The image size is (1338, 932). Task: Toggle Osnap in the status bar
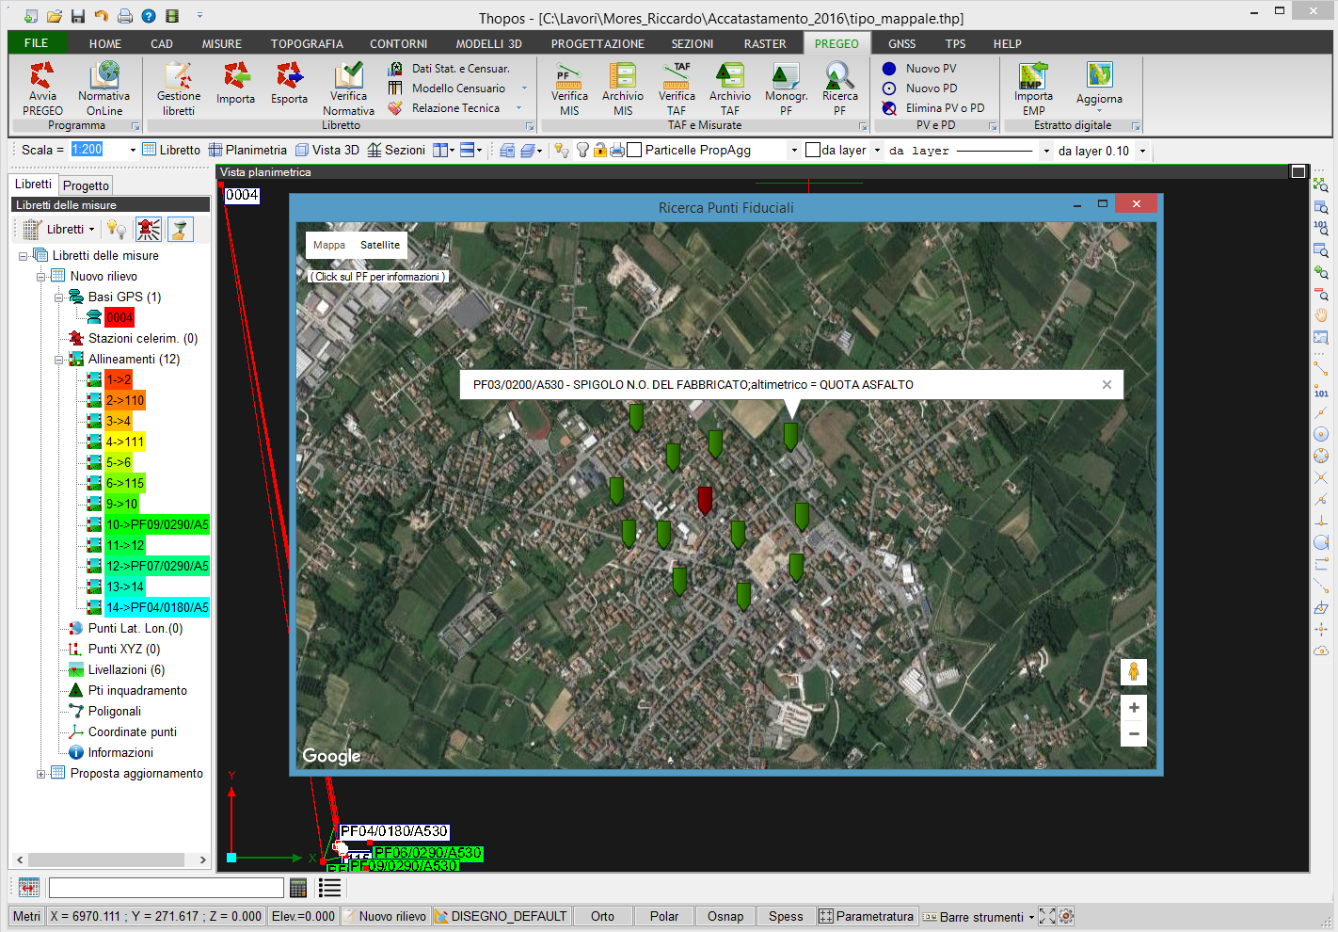725,916
